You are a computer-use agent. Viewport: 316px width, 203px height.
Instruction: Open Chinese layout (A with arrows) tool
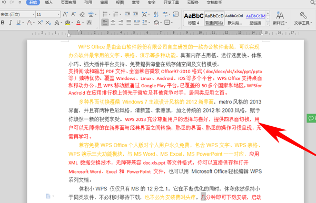point(144,14)
